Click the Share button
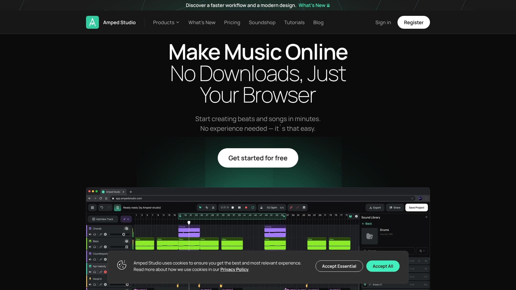Image resolution: width=516 pixels, height=290 pixels. pyautogui.click(x=395, y=208)
